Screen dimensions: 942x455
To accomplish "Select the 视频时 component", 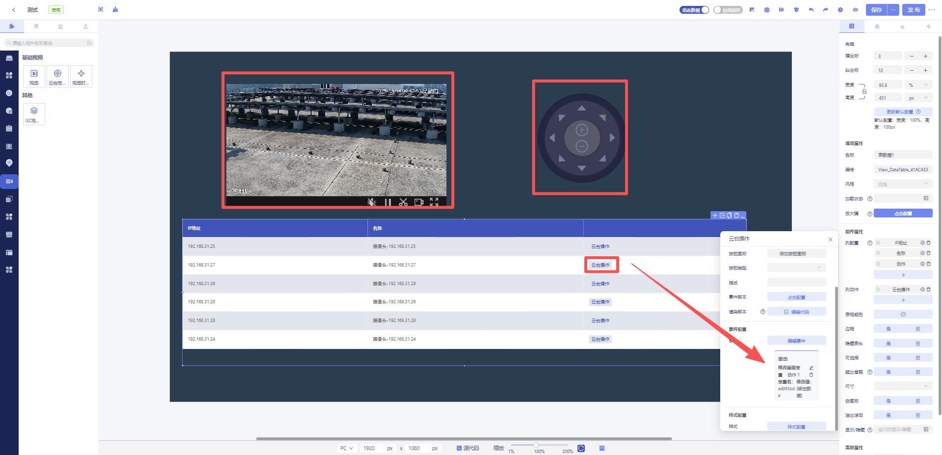I will point(81,77).
